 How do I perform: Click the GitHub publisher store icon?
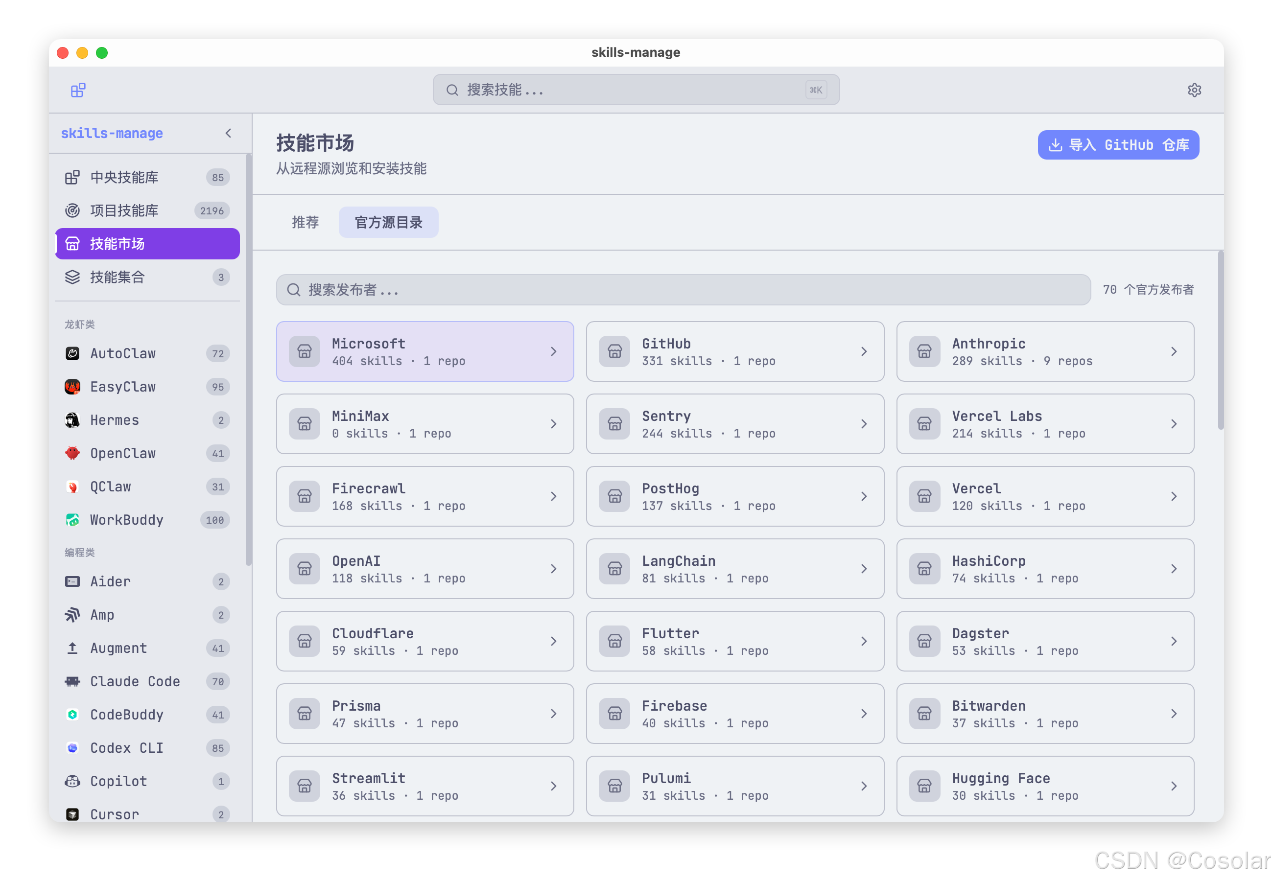coord(615,351)
